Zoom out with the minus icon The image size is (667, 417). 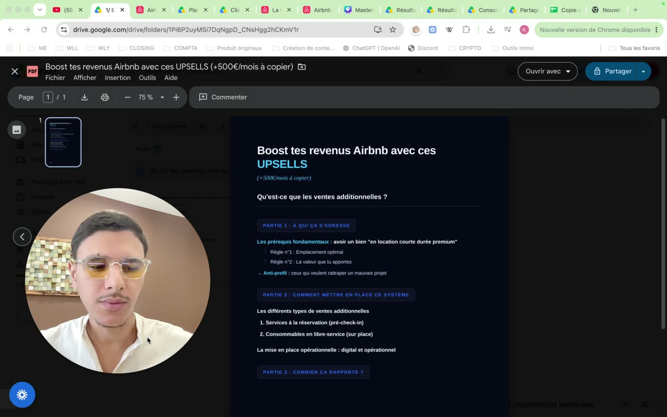click(127, 97)
